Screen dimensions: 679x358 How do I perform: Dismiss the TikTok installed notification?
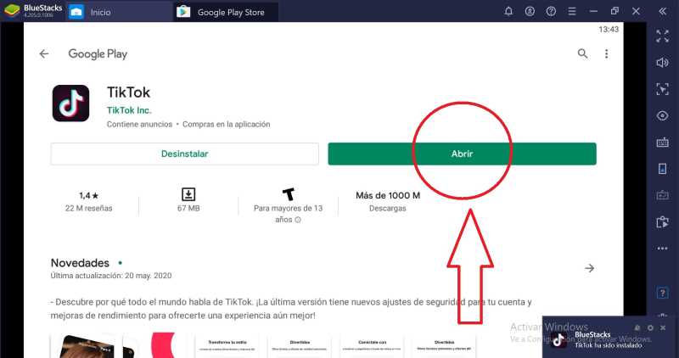pos(663,327)
